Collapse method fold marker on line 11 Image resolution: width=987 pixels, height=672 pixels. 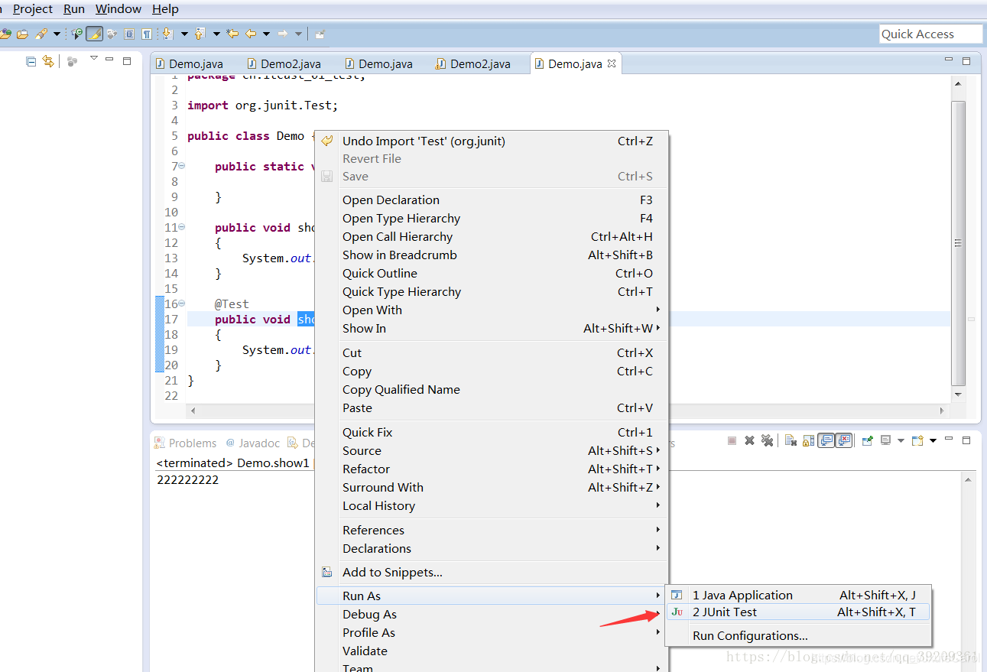point(181,227)
